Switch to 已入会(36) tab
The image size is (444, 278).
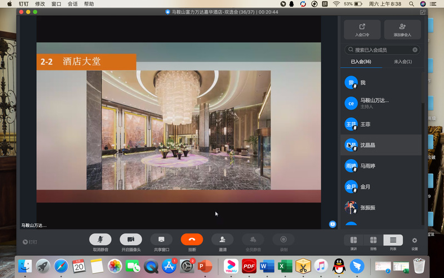[361, 62]
